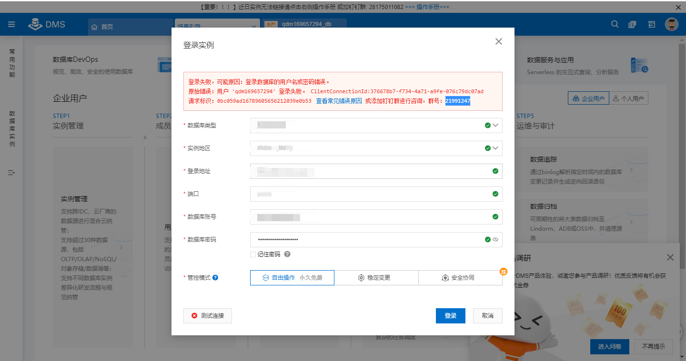Click the 测试连接 button
This screenshot has height=361, width=686.
(208, 316)
